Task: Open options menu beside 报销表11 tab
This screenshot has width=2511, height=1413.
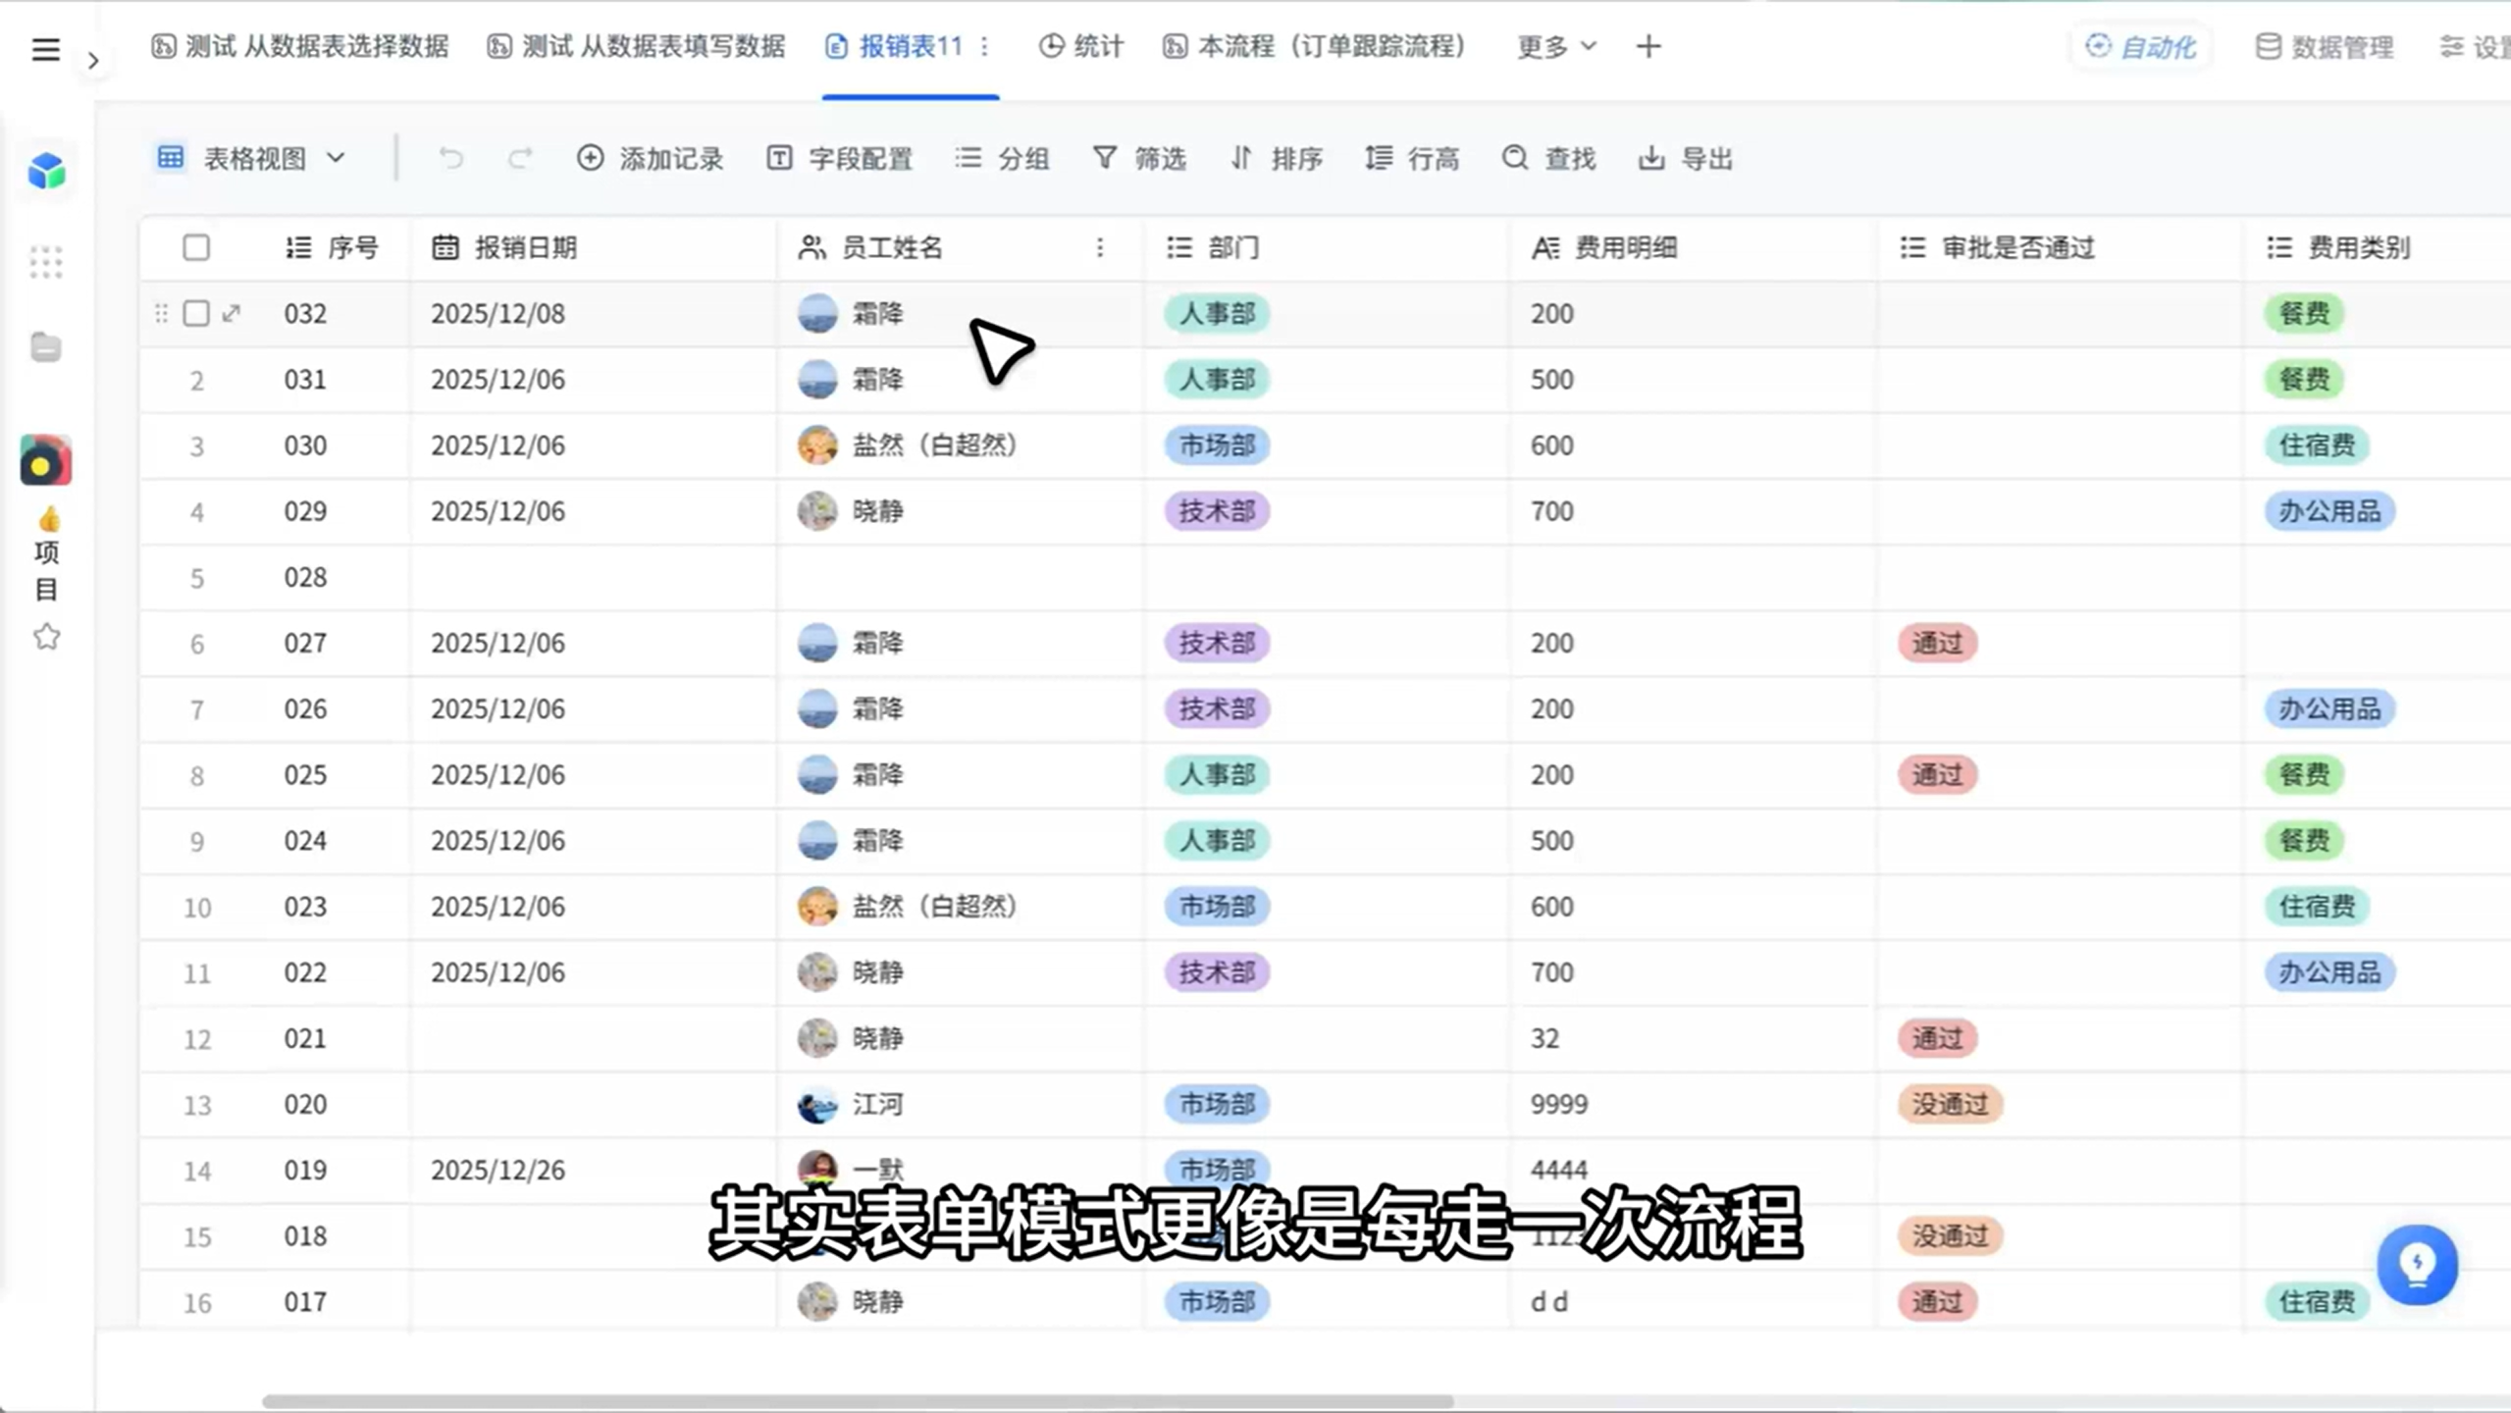Action: click(984, 46)
